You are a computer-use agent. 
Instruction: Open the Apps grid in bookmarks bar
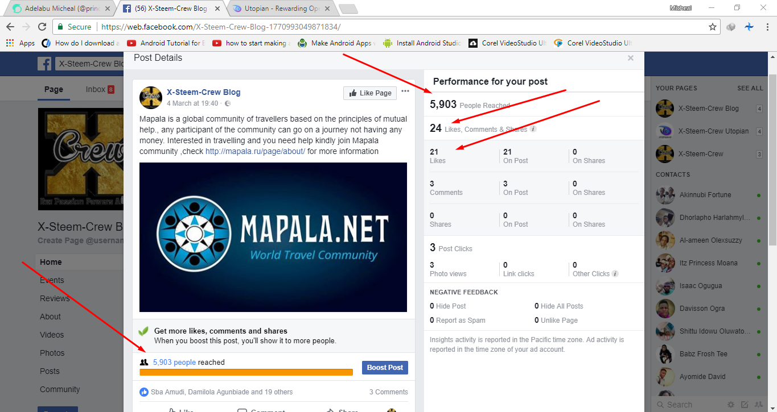tap(20, 43)
